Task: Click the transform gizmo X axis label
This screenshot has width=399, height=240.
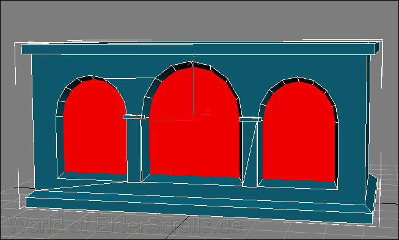Action: tap(208, 109)
